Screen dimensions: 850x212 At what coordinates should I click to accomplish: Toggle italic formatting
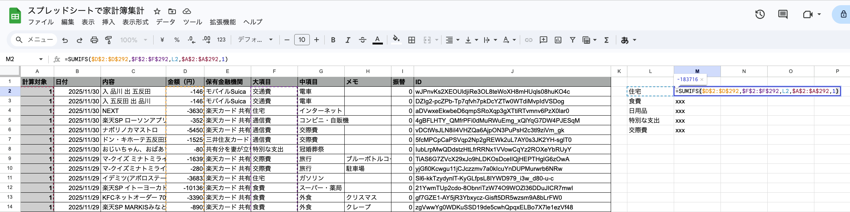[348, 40]
